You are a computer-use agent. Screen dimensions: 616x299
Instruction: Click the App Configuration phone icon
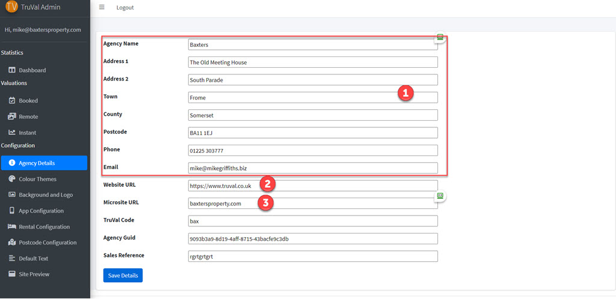tap(12, 210)
